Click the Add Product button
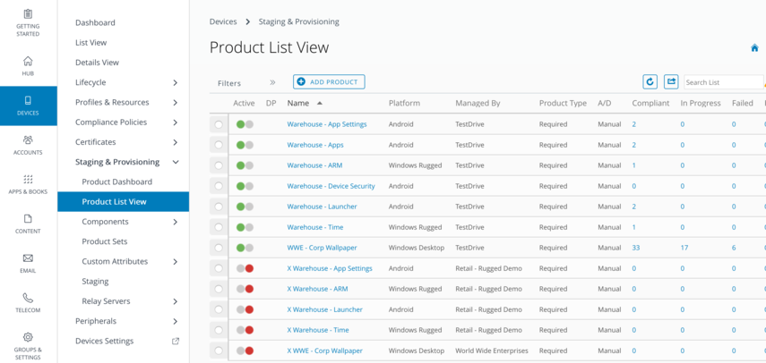 [x=329, y=82]
